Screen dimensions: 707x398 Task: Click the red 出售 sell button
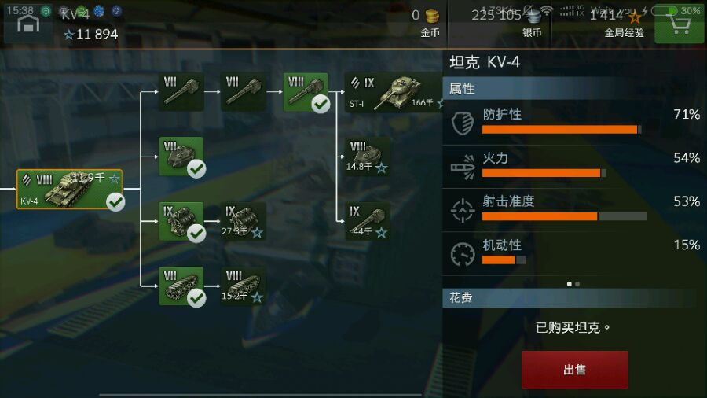click(x=574, y=370)
